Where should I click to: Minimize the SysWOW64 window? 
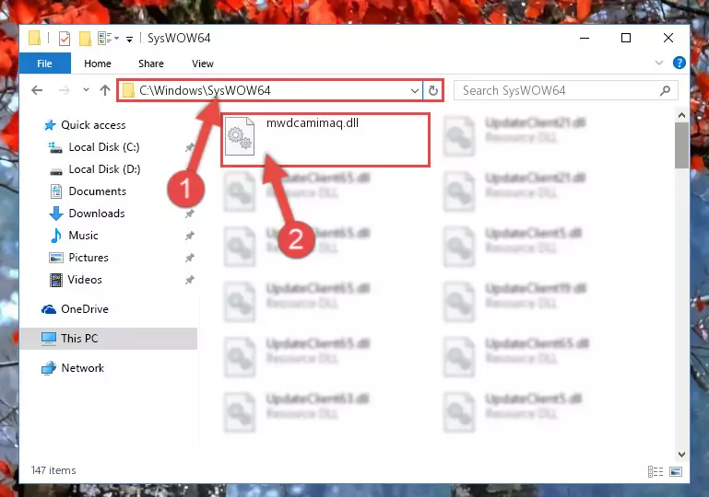pyautogui.click(x=585, y=38)
